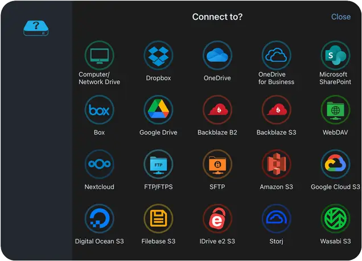
Task: Connect to OneDrive
Action: click(217, 55)
